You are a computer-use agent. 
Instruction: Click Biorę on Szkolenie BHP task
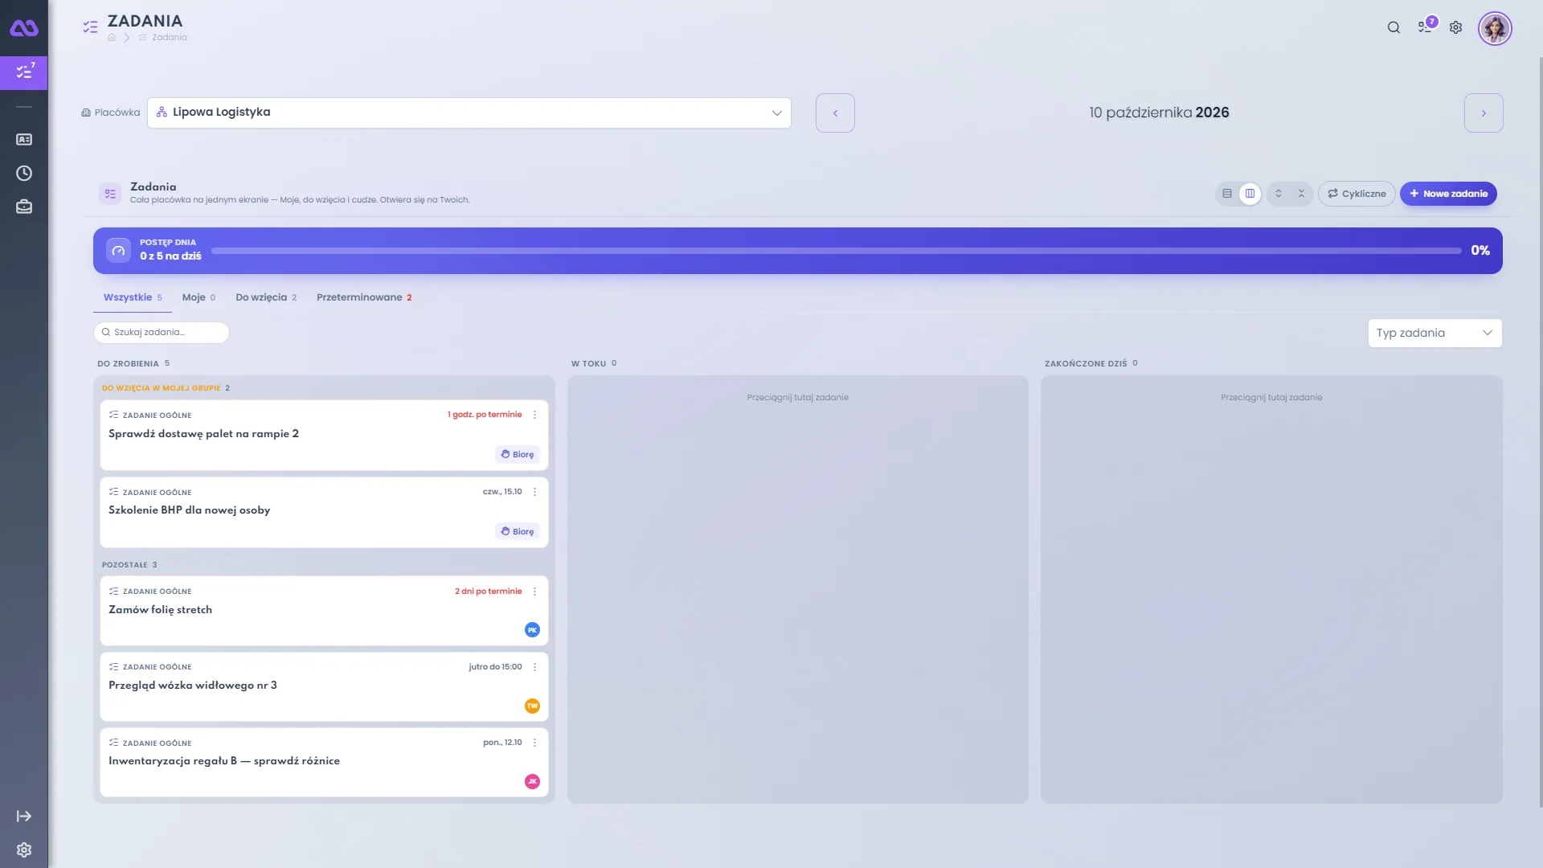(518, 531)
